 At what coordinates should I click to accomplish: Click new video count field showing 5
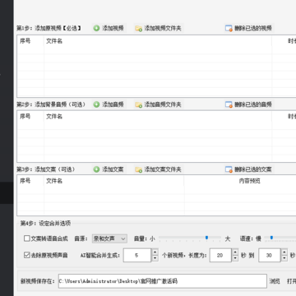pos(137,256)
